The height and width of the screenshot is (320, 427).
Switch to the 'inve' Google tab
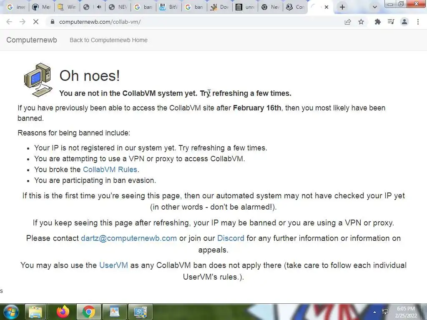coord(16,7)
